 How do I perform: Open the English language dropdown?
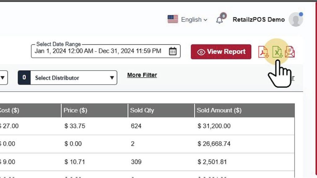point(194,20)
